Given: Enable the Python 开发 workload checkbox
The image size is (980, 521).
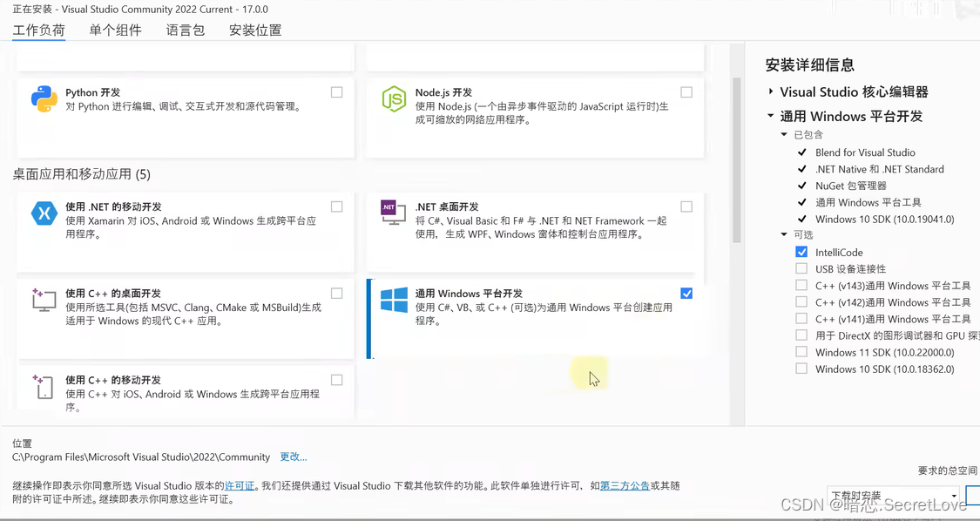Looking at the screenshot, I should point(336,92).
